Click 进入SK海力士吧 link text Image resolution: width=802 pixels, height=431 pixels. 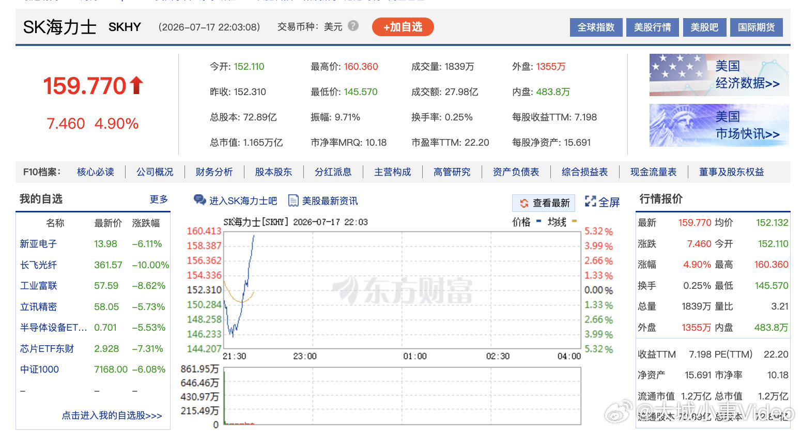click(x=243, y=201)
